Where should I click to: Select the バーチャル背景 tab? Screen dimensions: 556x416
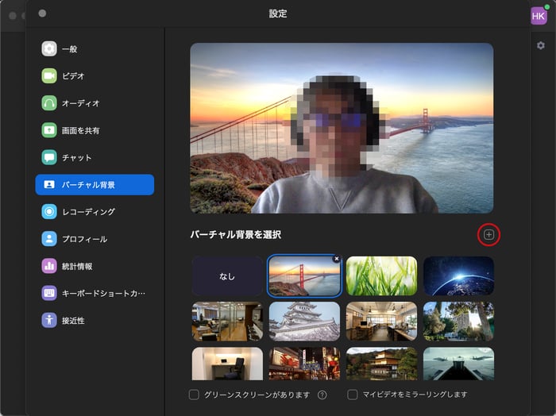pos(95,185)
